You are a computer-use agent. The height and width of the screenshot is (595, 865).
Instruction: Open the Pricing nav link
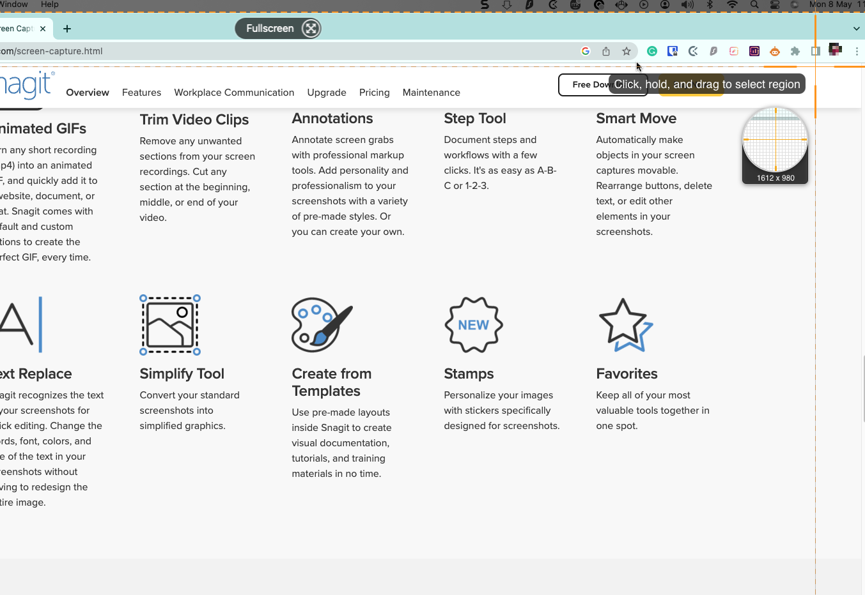(x=375, y=93)
